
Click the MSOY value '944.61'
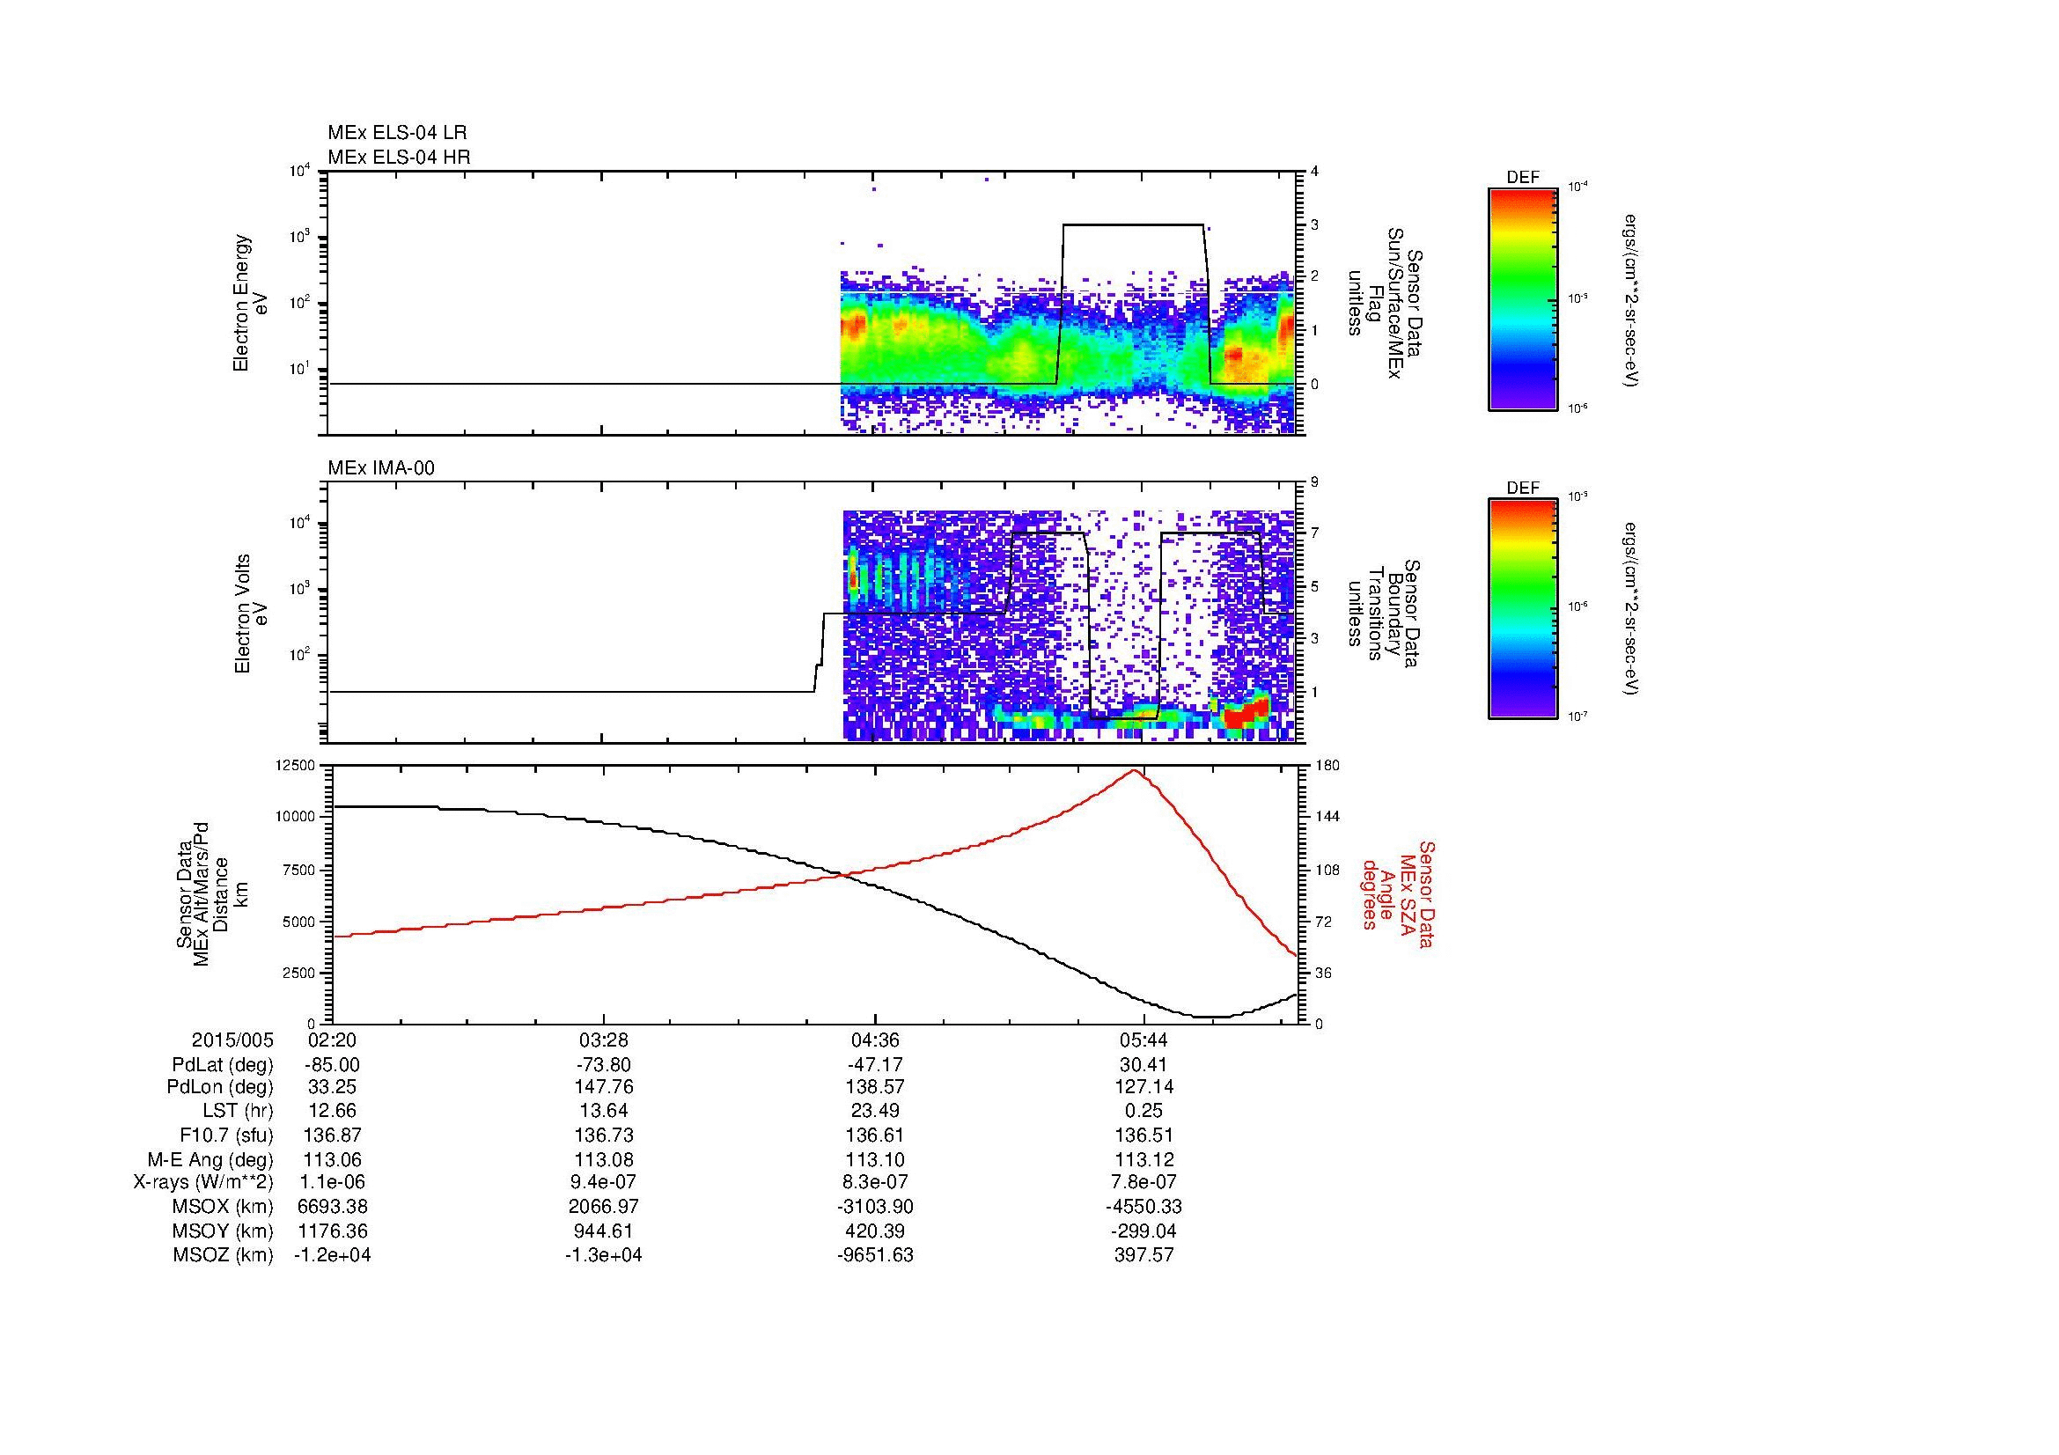click(604, 1231)
